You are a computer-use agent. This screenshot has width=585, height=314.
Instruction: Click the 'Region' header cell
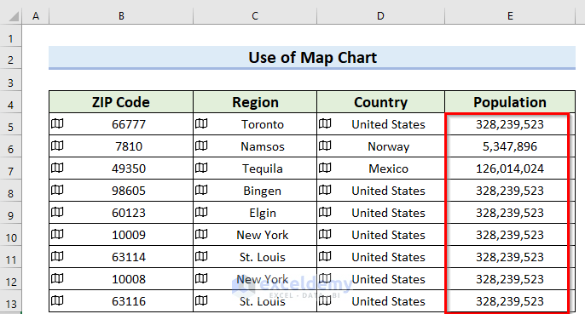pos(255,102)
